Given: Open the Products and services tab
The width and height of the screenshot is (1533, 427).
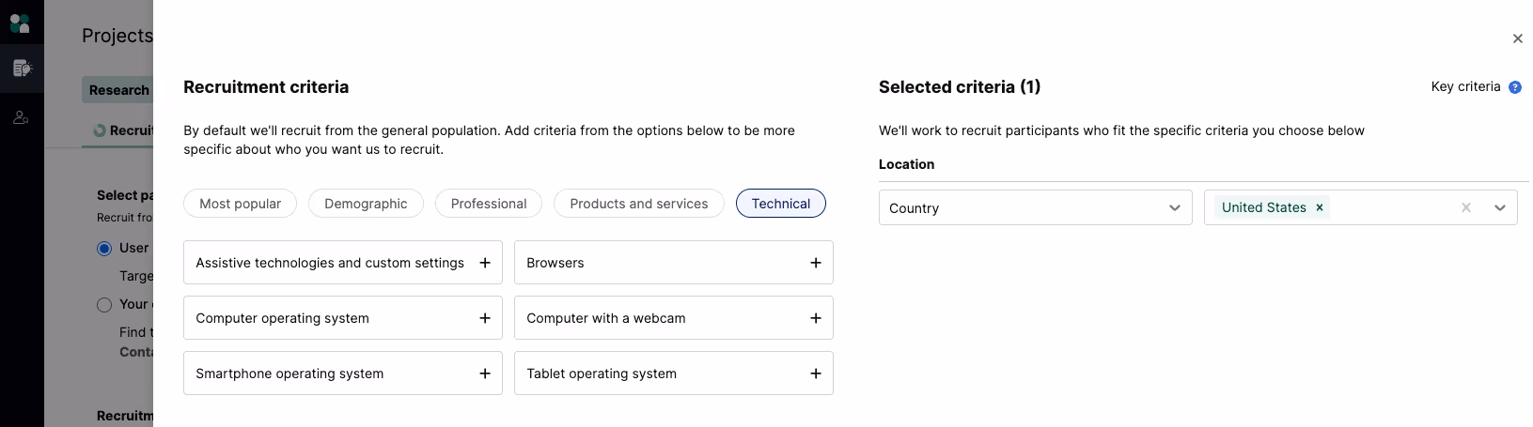Looking at the screenshot, I should (638, 204).
